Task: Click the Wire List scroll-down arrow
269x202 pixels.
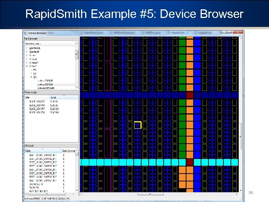Action: pos(77,190)
